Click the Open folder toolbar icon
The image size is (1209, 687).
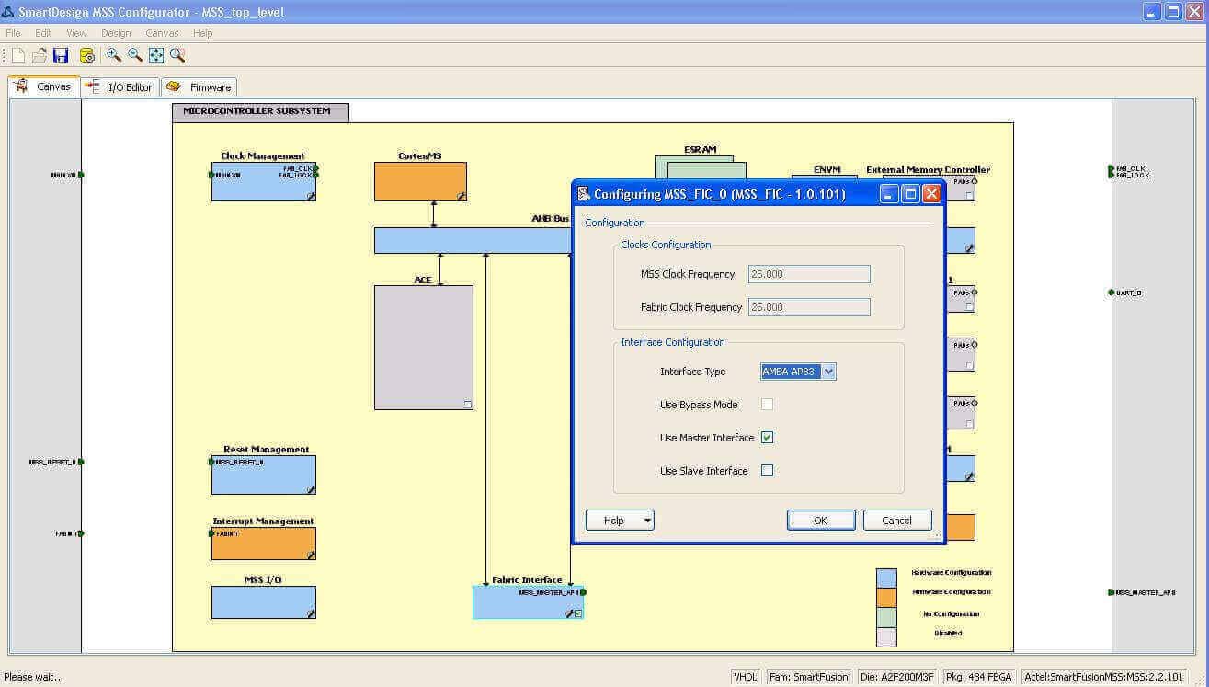point(40,55)
